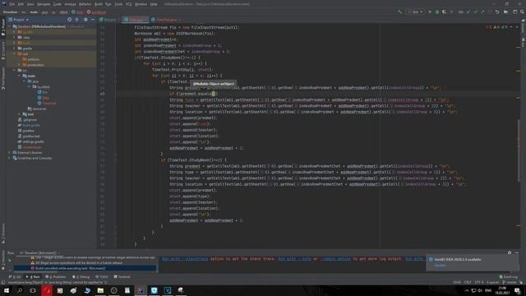Click the Build project hammer icon
The width and height of the screenshot is (526, 296).
click(x=400, y=12)
